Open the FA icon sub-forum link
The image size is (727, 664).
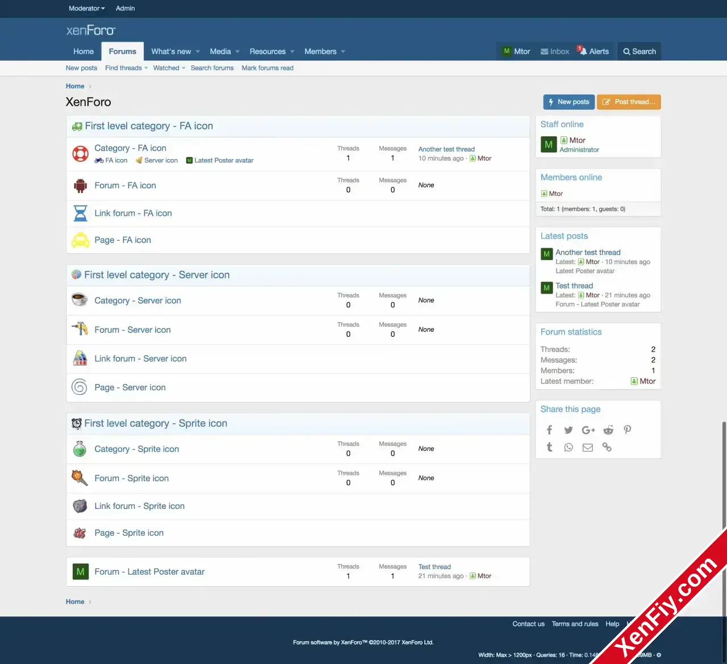[116, 161]
